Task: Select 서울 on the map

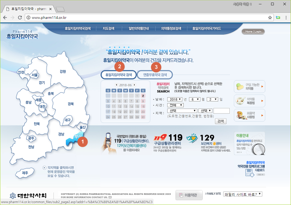Action: click(35, 75)
